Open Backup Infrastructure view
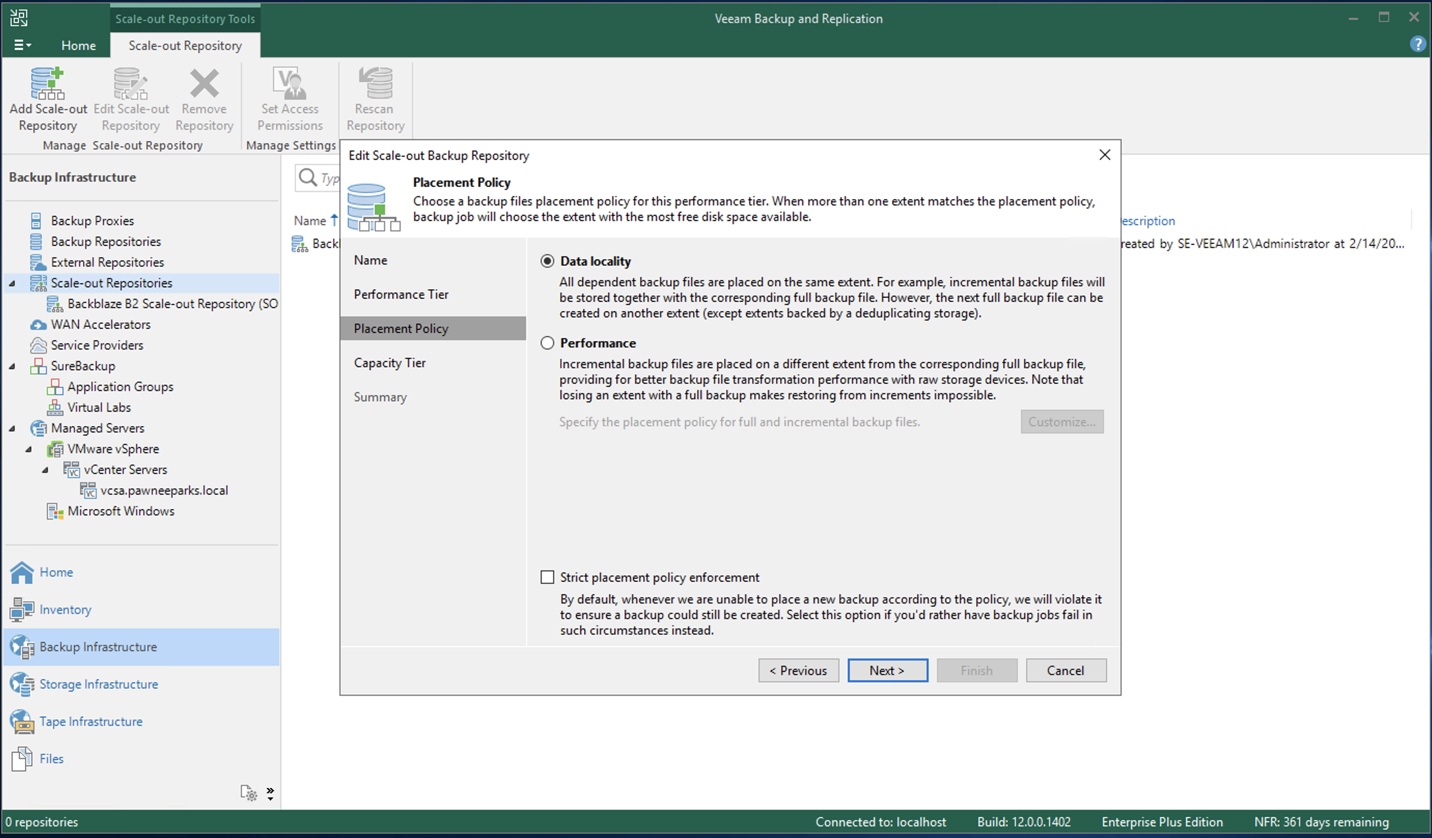Screen dimensions: 1432x838 [141, 647]
